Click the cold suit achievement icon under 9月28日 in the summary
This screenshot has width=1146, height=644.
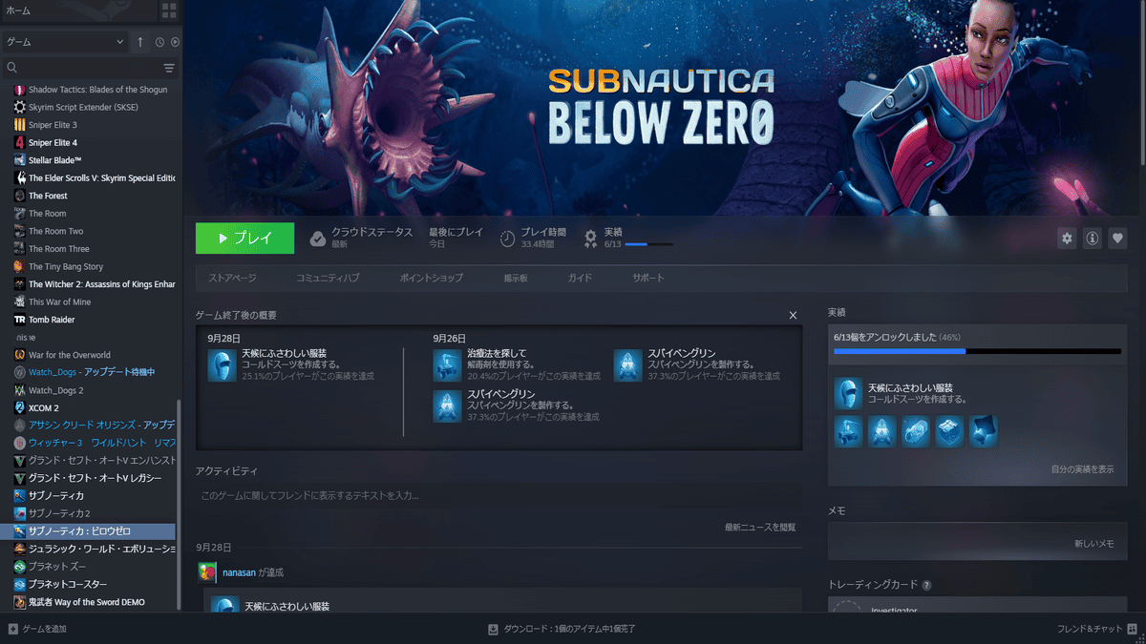click(223, 364)
